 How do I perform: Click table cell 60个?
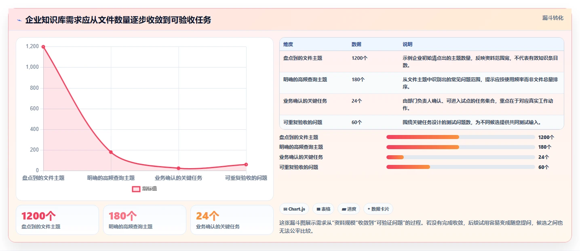356,122
